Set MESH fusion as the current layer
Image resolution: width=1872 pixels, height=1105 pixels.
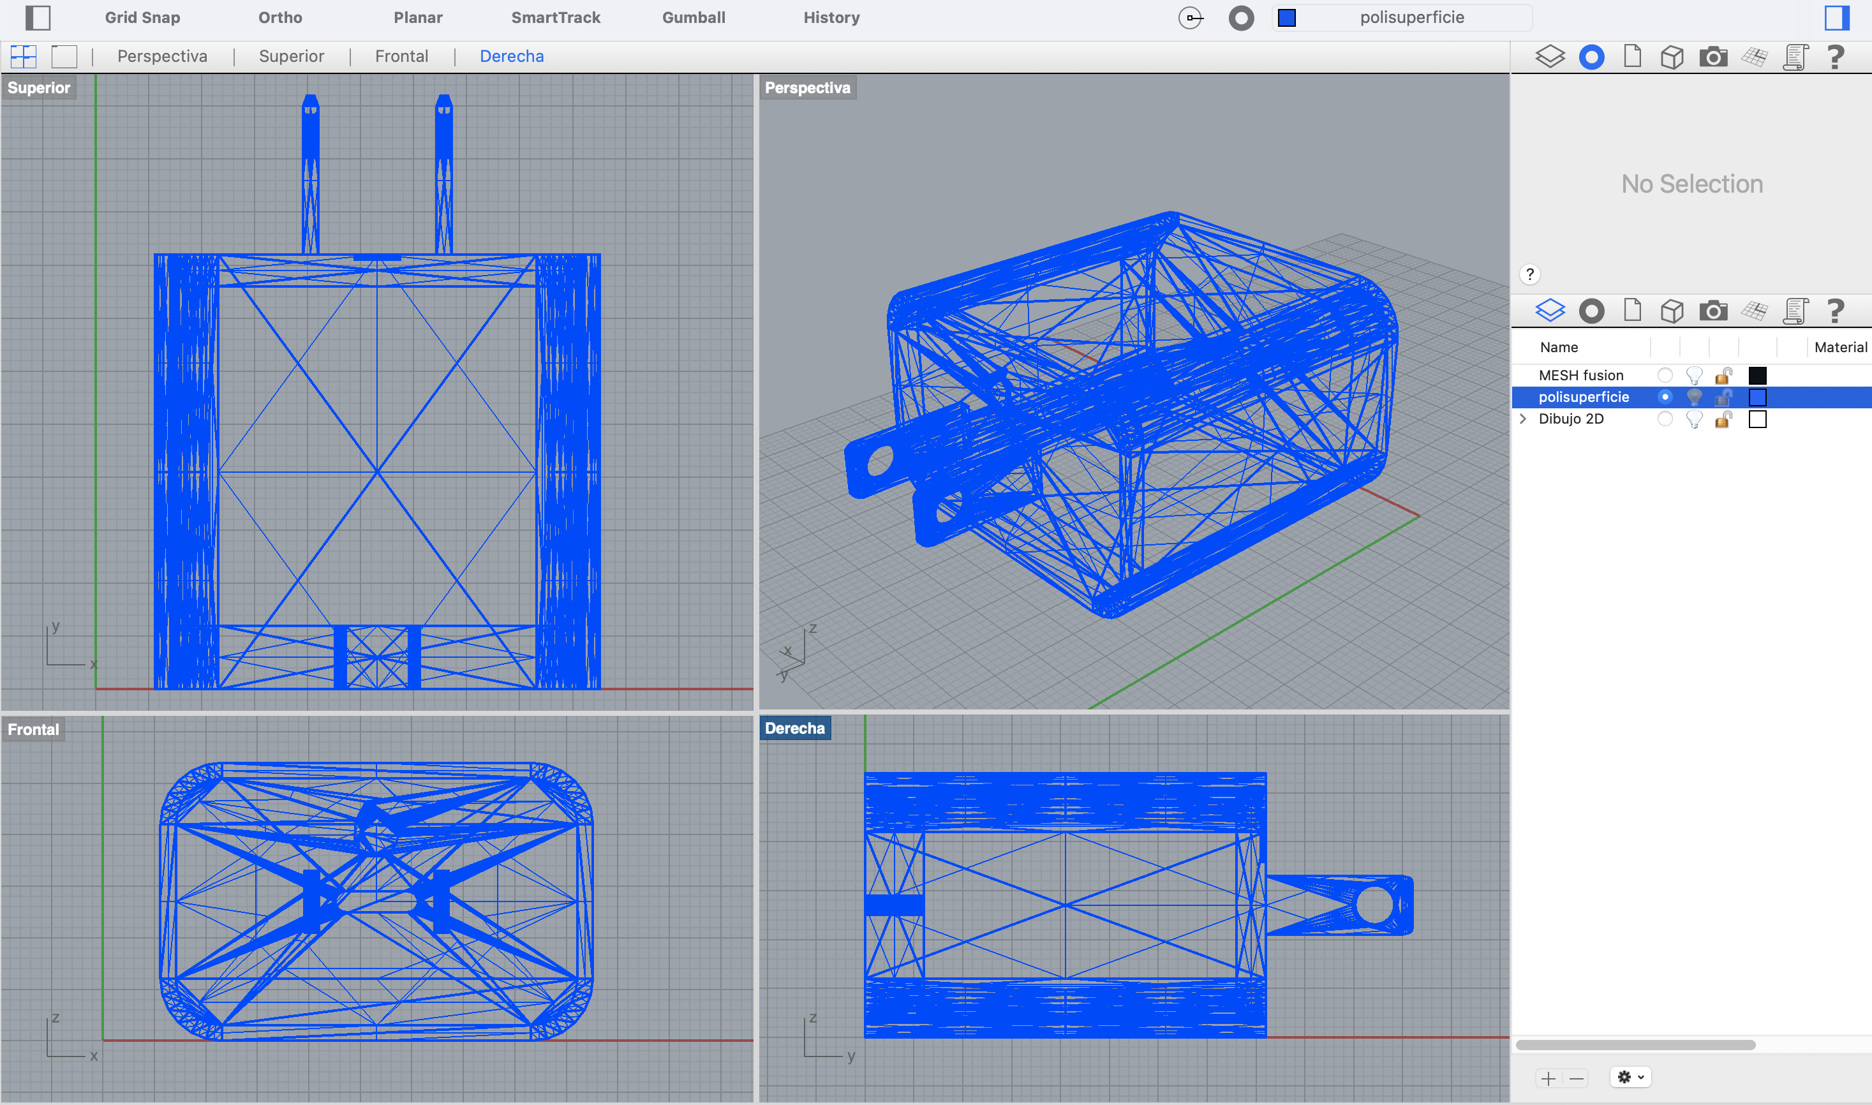tap(1665, 375)
